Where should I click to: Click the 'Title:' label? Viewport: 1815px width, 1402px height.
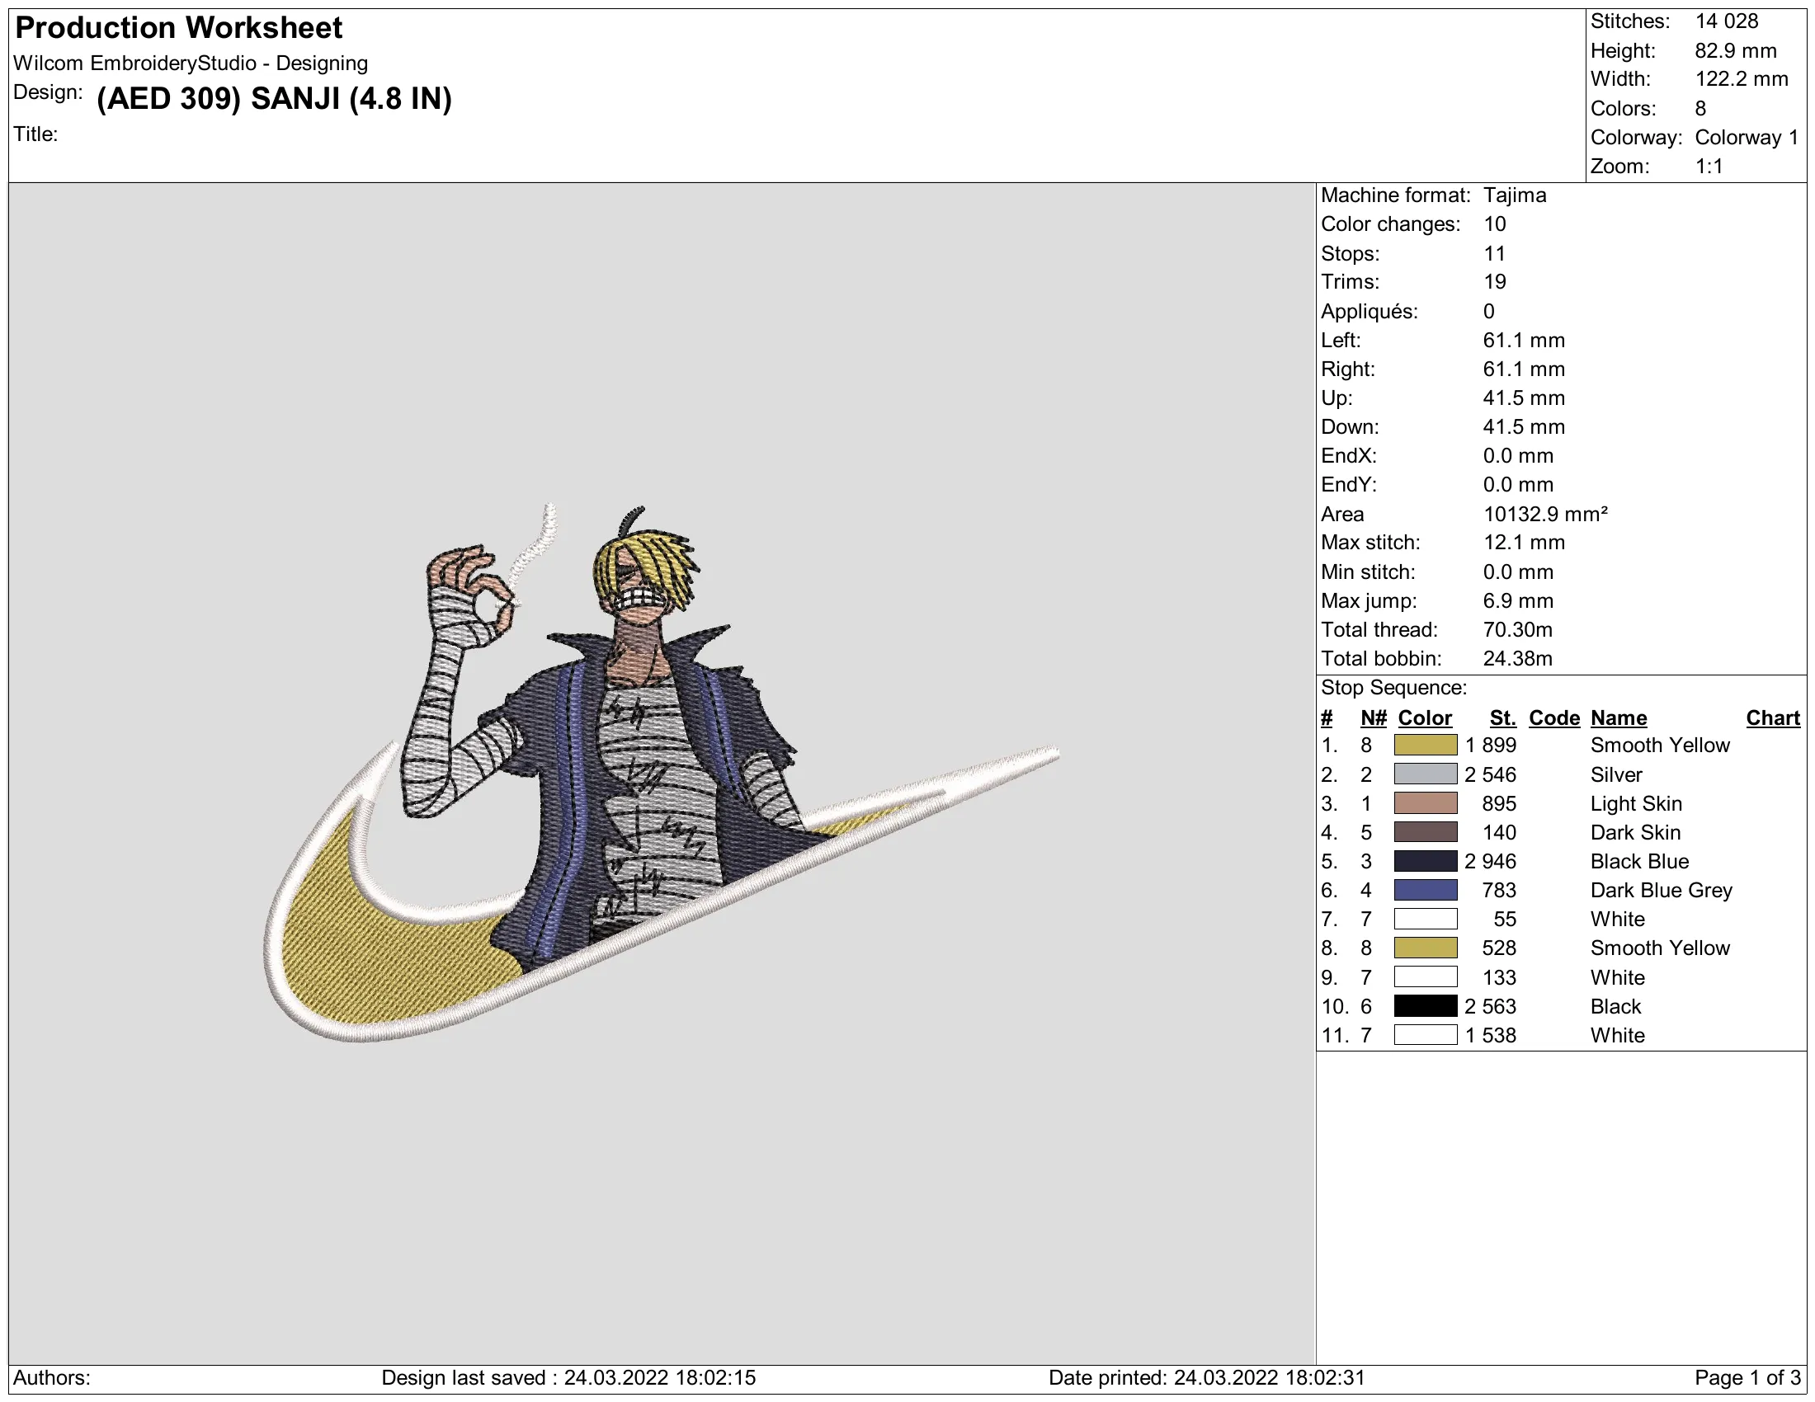pyautogui.click(x=35, y=134)
